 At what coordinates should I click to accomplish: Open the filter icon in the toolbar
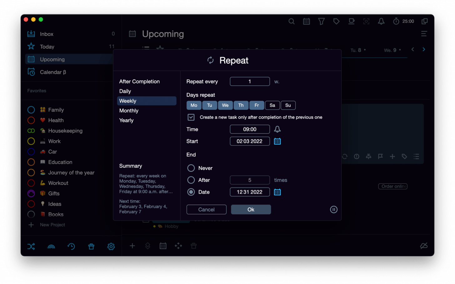(x=321, y=21)
